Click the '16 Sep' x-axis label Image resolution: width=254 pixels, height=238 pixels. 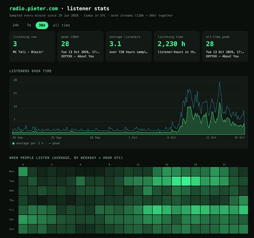point(17,137)
